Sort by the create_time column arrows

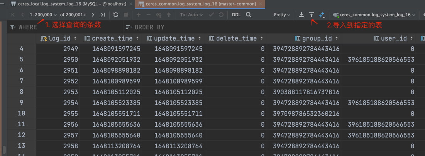coord(137,39)
